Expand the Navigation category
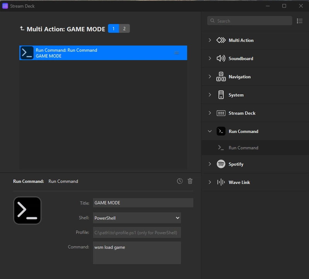This screenshot has height=279, width=309. [210, 77]
